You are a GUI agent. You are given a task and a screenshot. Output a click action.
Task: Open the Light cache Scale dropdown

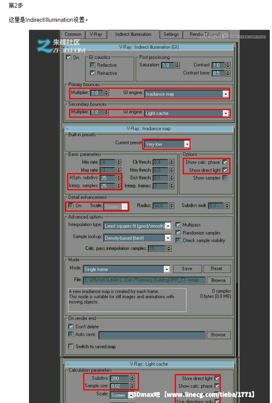pyautogui.click(x=122, y=395)
